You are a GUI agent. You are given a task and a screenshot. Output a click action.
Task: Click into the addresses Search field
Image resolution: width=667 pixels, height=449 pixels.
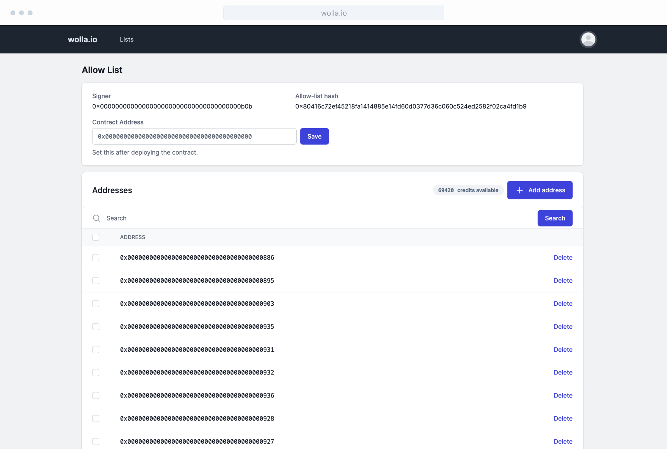click(x=307, y=218)
